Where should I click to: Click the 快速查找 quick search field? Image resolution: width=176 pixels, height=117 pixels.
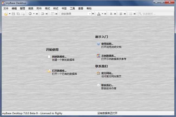[x=156, y=14]
